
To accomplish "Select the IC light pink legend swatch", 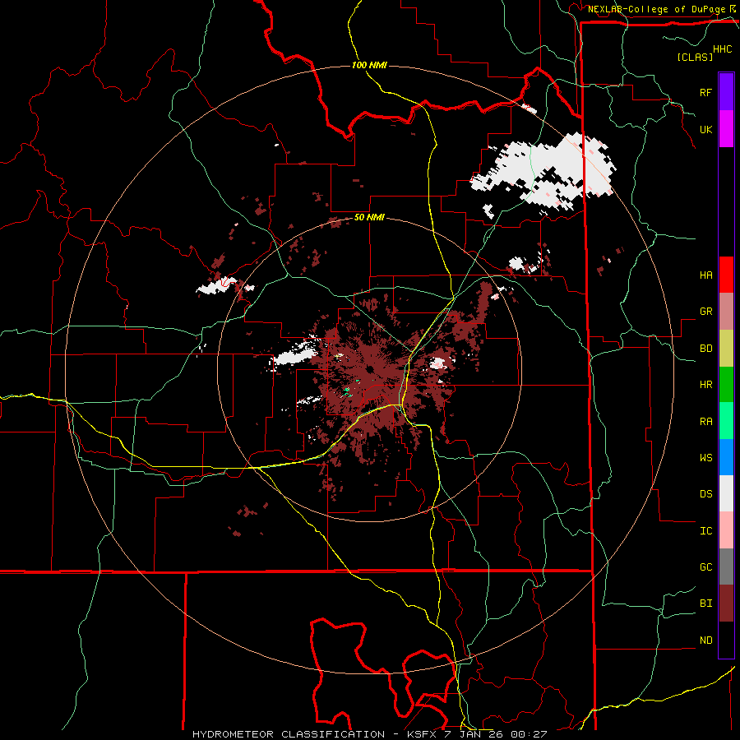I will (726, 530).
